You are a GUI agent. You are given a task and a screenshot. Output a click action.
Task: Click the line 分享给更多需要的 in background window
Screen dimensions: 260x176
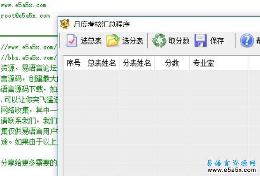click(x=29, y=163)
